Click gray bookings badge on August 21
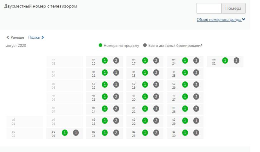Viewport: 260px width, 152px height. point(156,109)
